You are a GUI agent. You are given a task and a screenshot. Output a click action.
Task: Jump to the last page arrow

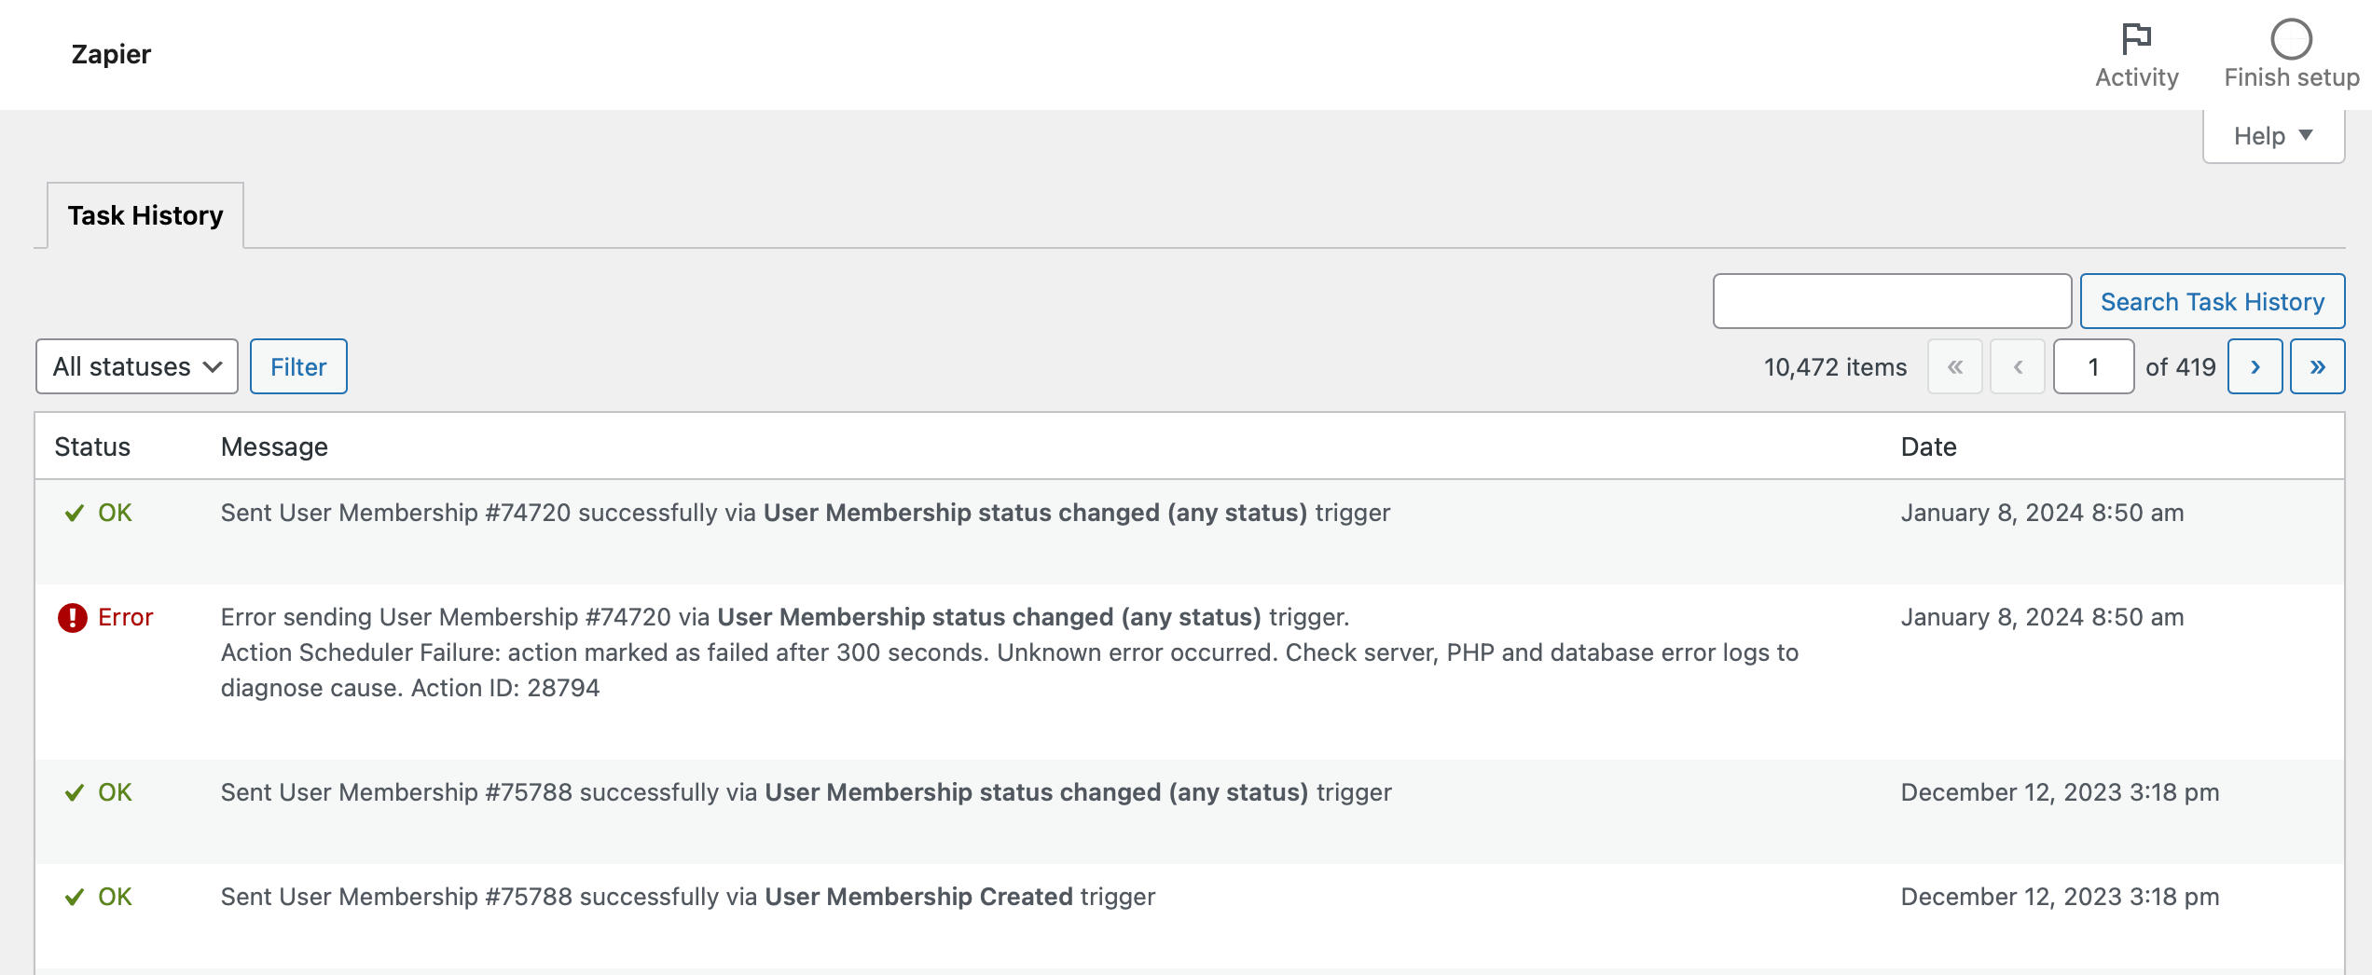(x=2318, y=366)
